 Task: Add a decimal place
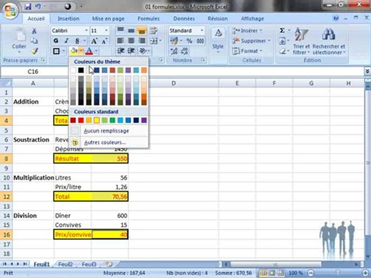[174, 51]
